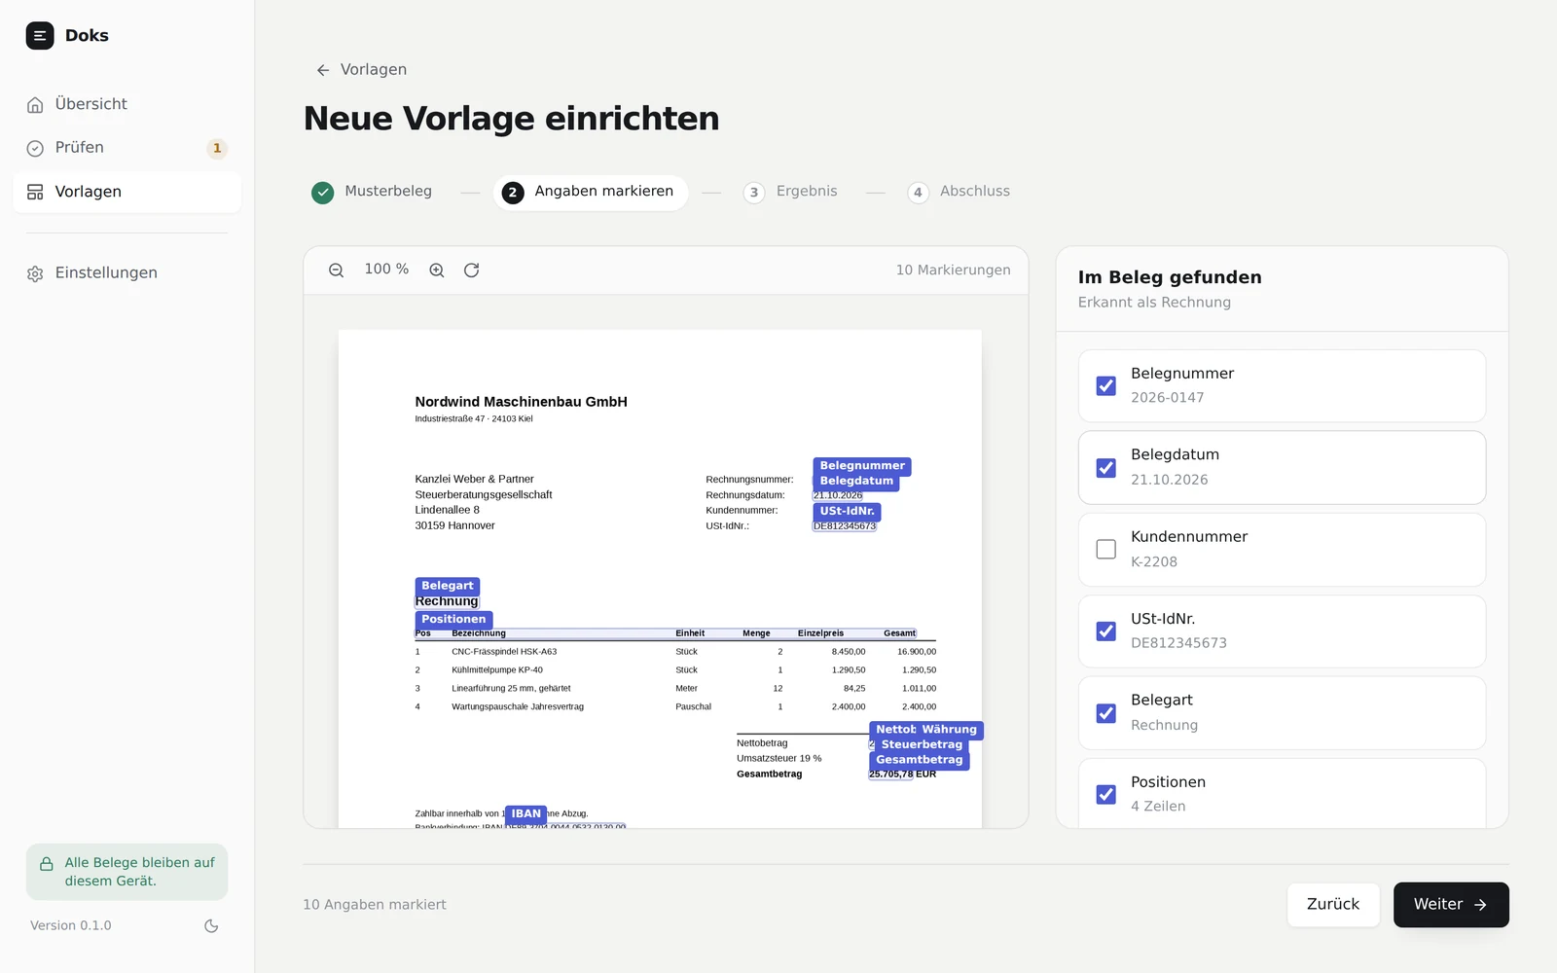Zoom in the document preview
The width and height of the screenshot is (1557, 973).
(x=437, y=270)
